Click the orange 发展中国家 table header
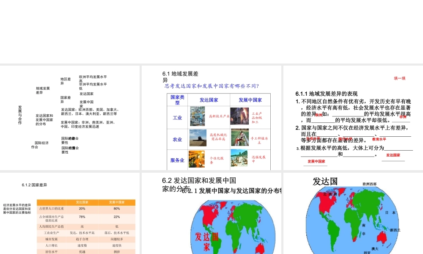Image resolution: width=423 pixels, height=254 pixels. (117, 202)
